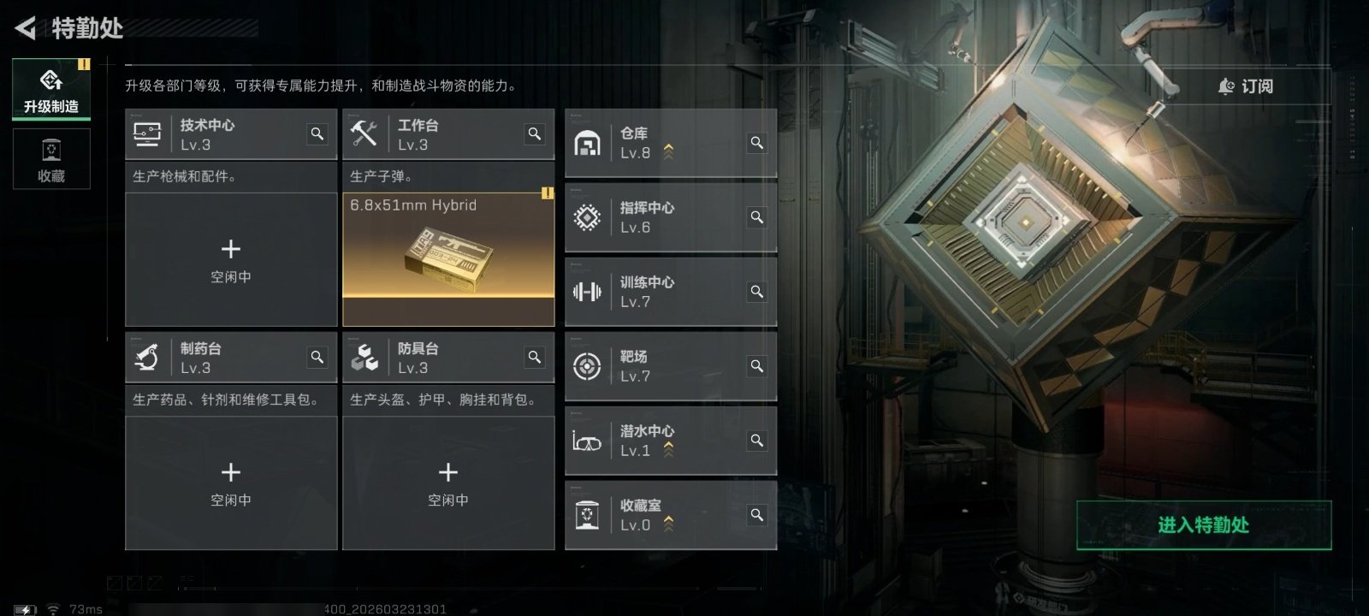Click the 进入特勤处 button
The width and height of the screenshot is (1369, 616).
(1204, 524)
